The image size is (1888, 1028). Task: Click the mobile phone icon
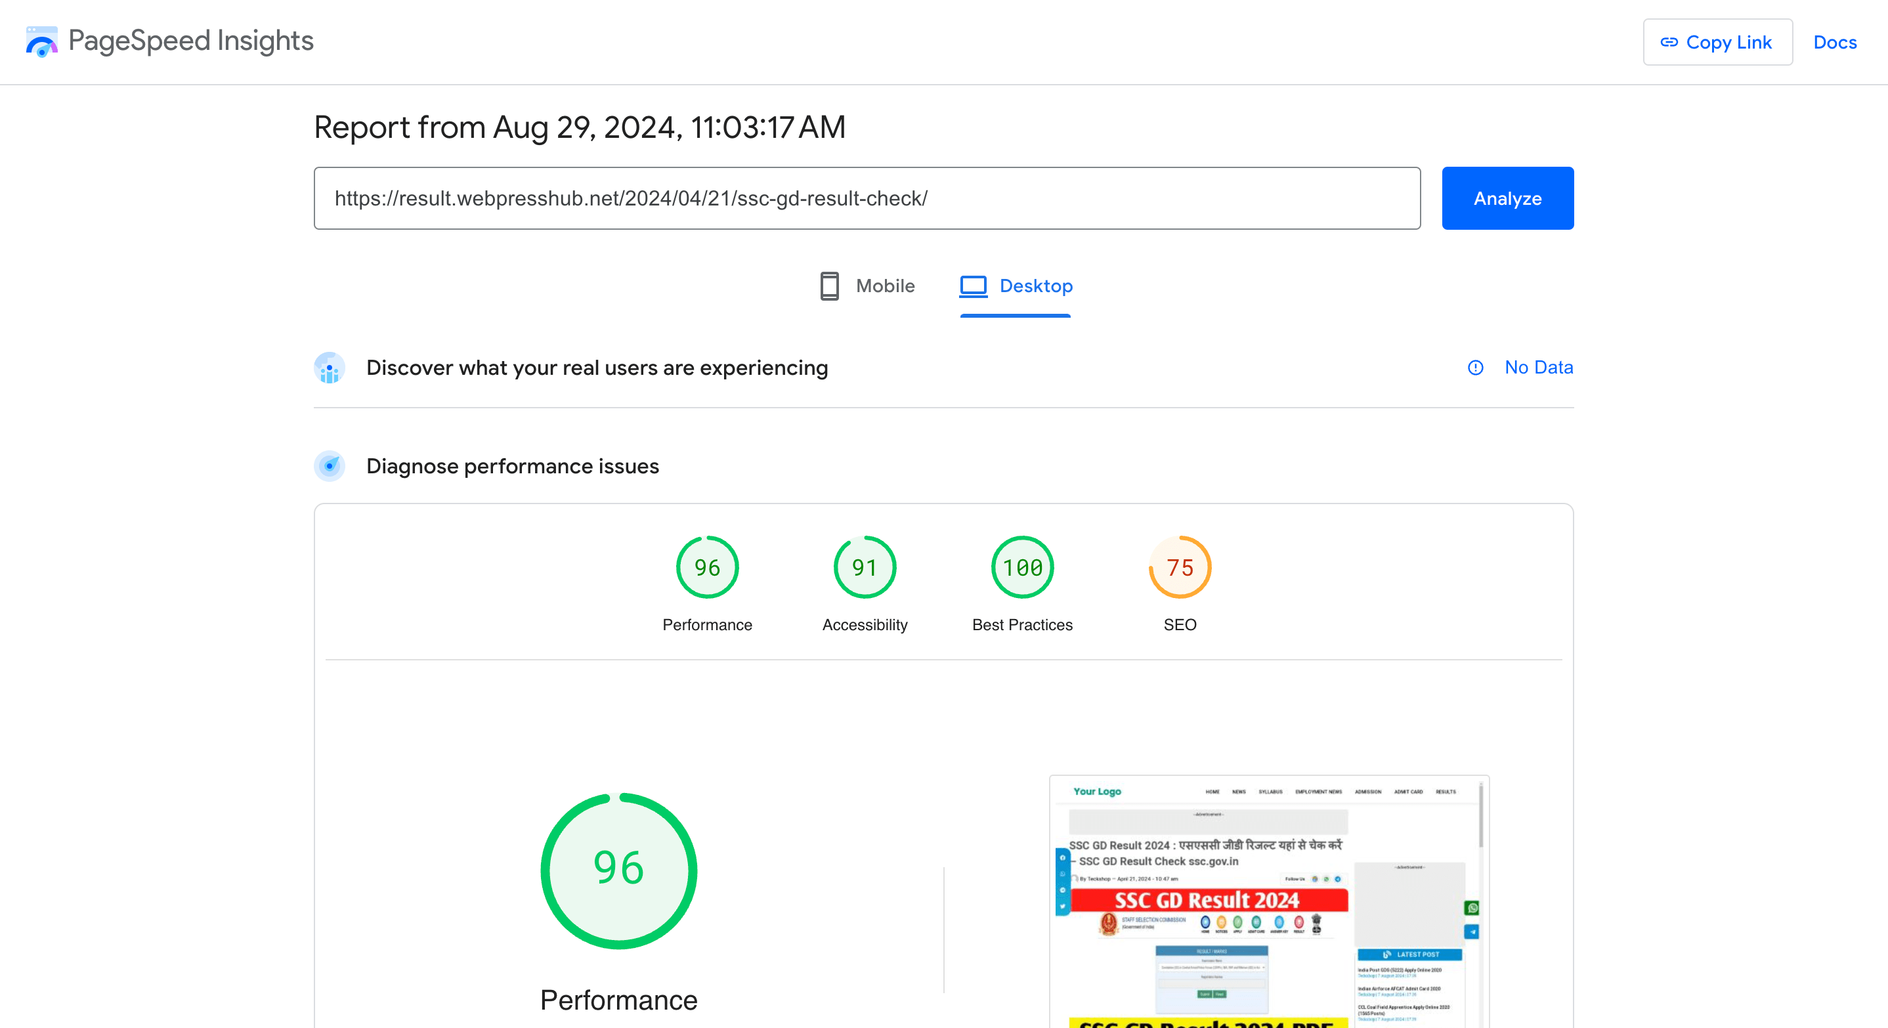[829, 286]
